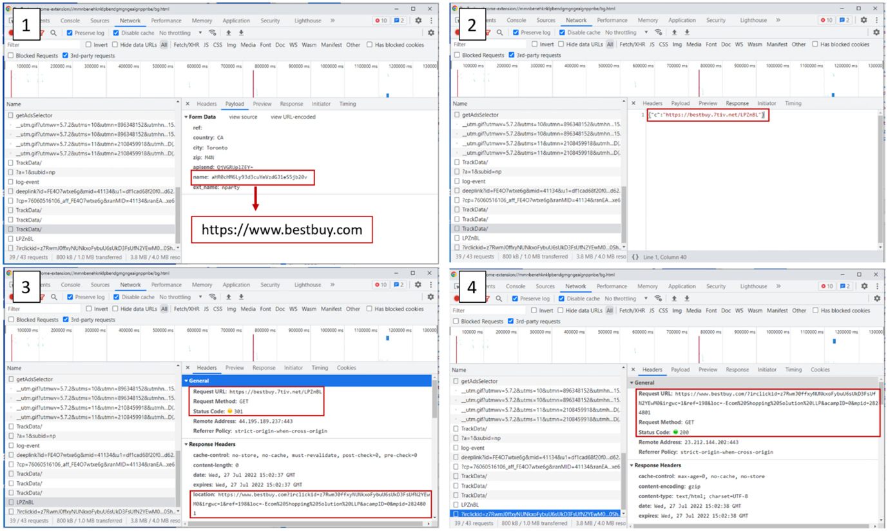Close the request details pane in window 2
Viewport: 888px width, 531px height.
pyautogui.click(x=633, y=103)
